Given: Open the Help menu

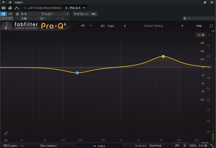Looking at the screenshot, I should pyautogui.click(x=199, y=26).
